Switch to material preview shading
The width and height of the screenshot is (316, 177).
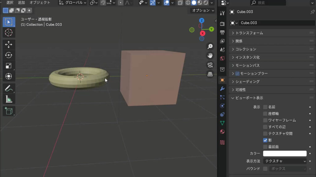click(x=200, y=2)
